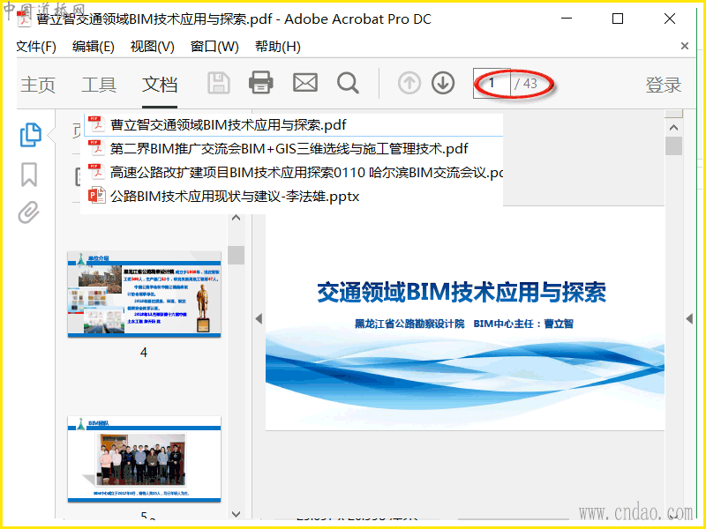Select the 文档 tab
Image resolution: width=706 pixels, height=529 pixels.
(x=160, y=85)
